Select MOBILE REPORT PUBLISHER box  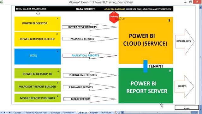tap(38, 98)
